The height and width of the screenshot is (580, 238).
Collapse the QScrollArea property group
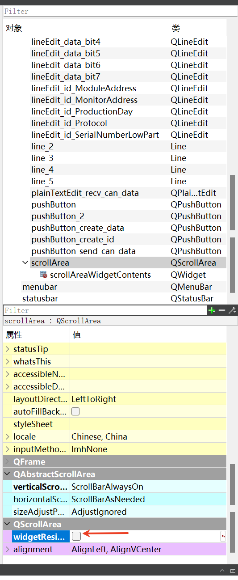pos(7,524)
